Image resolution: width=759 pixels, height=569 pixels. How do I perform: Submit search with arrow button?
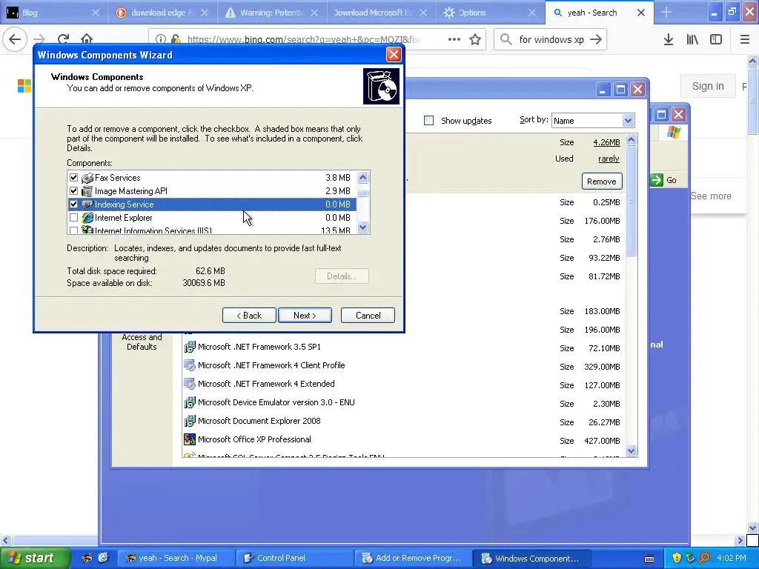(597, 39)
